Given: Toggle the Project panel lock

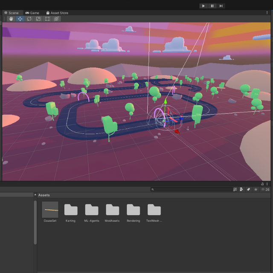Looking at the screenshot, I should pyautogui.click(x=262, y=184).
